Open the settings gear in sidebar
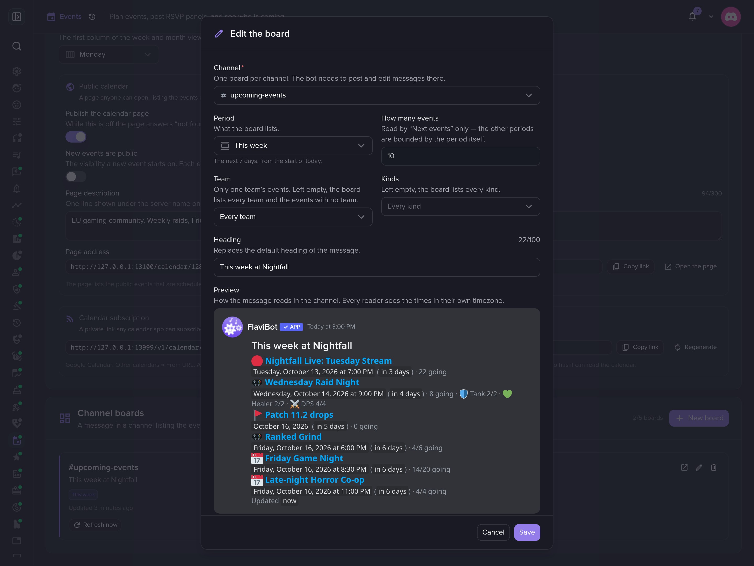Image resolution: width=754 pixels, height=566 pixels. tap(17, 71)
